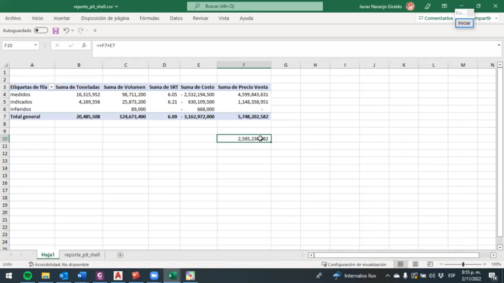Open Zoom from the taskbar

(154, 276)
